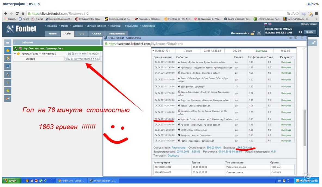Open the FreeBitco.in bookmark
Image resolution: width=322 pixels, height=187 pixels.
click(x=178, y=19)
